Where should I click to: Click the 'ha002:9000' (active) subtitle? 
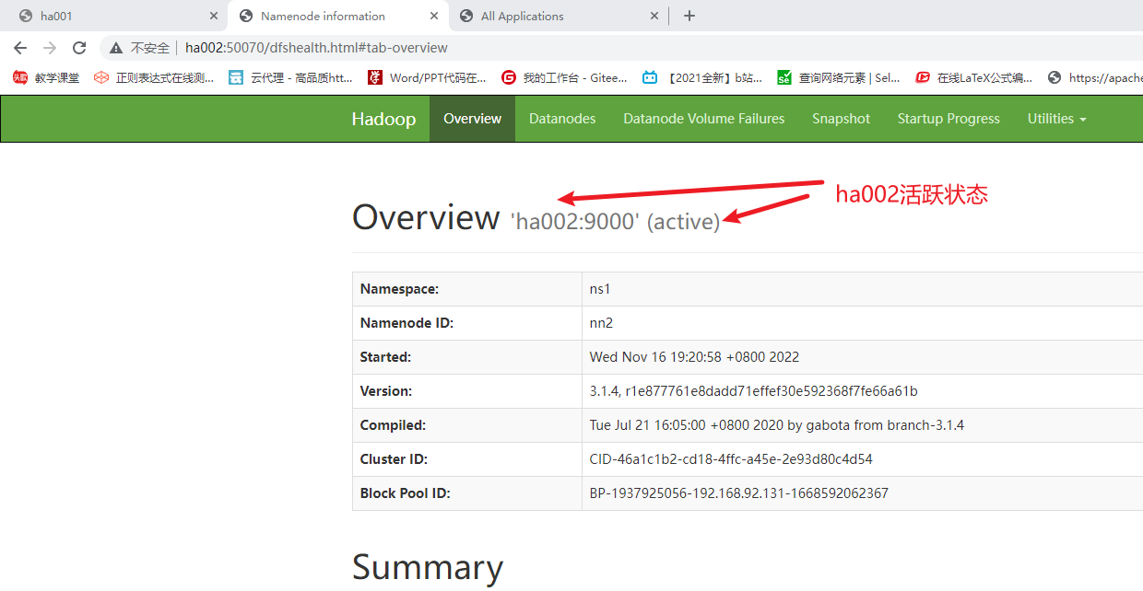click(615, 222)
